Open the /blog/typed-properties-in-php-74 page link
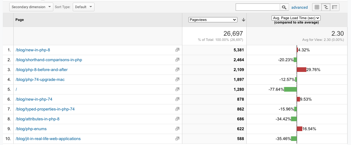The width and height of the screenshot is (351, 145). pos(45,109)
